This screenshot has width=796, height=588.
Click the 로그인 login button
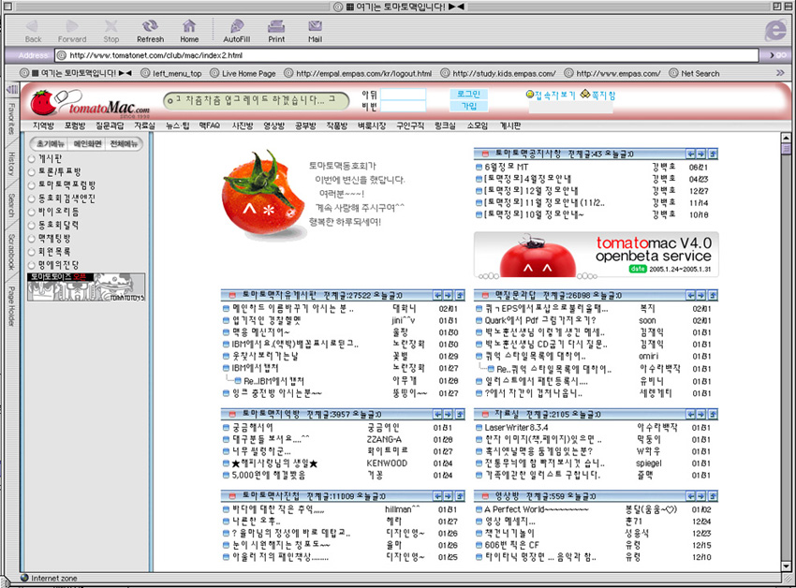pyautogui.click(x=468, y=95)
